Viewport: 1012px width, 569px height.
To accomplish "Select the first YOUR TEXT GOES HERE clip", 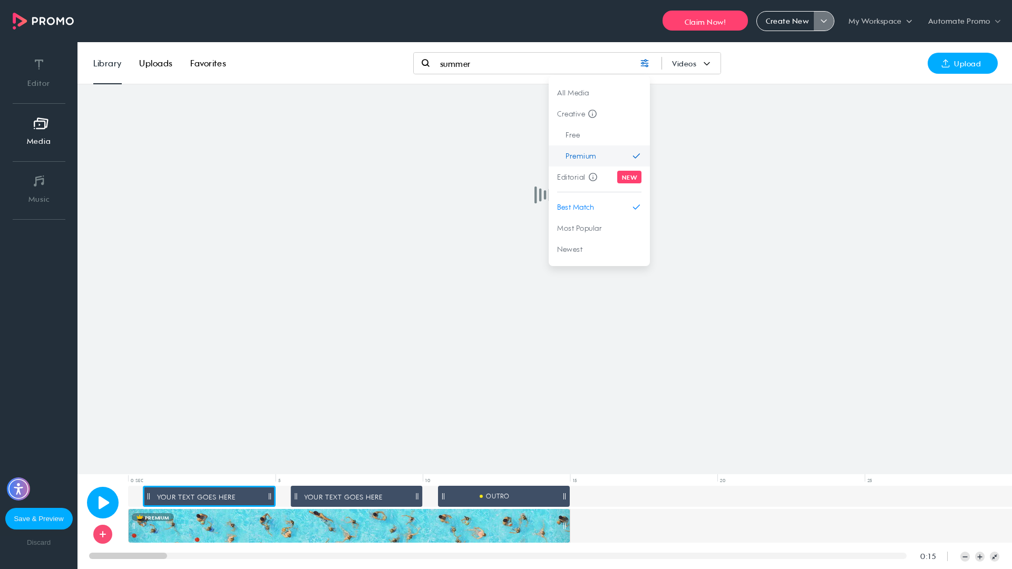I will pos(209,496).
